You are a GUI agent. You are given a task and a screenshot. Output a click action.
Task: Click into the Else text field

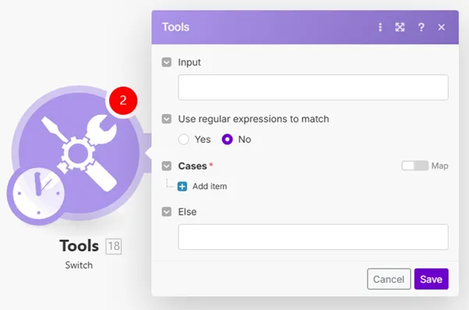coord(313,237)
